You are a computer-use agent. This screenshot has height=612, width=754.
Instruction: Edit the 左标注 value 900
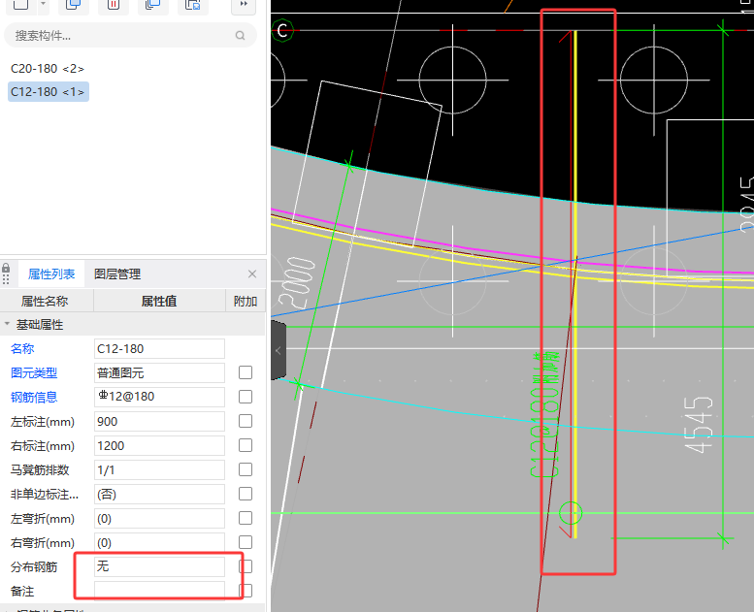coord(159,421)
